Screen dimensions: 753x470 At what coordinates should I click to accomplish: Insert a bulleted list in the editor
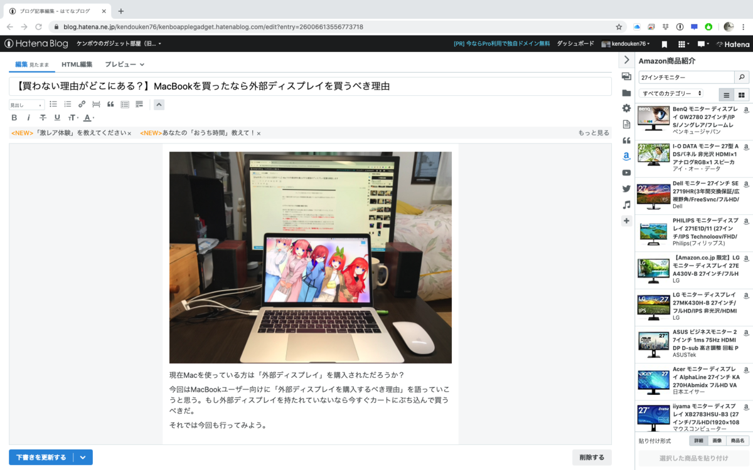click(x=53, y=105)
